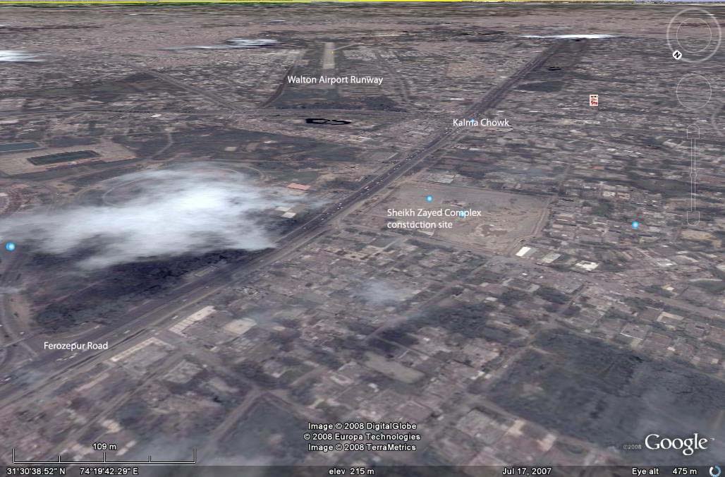725x477 pixels.
Task: Click the blue placemark on the right side
Action: tap(635, 224)
